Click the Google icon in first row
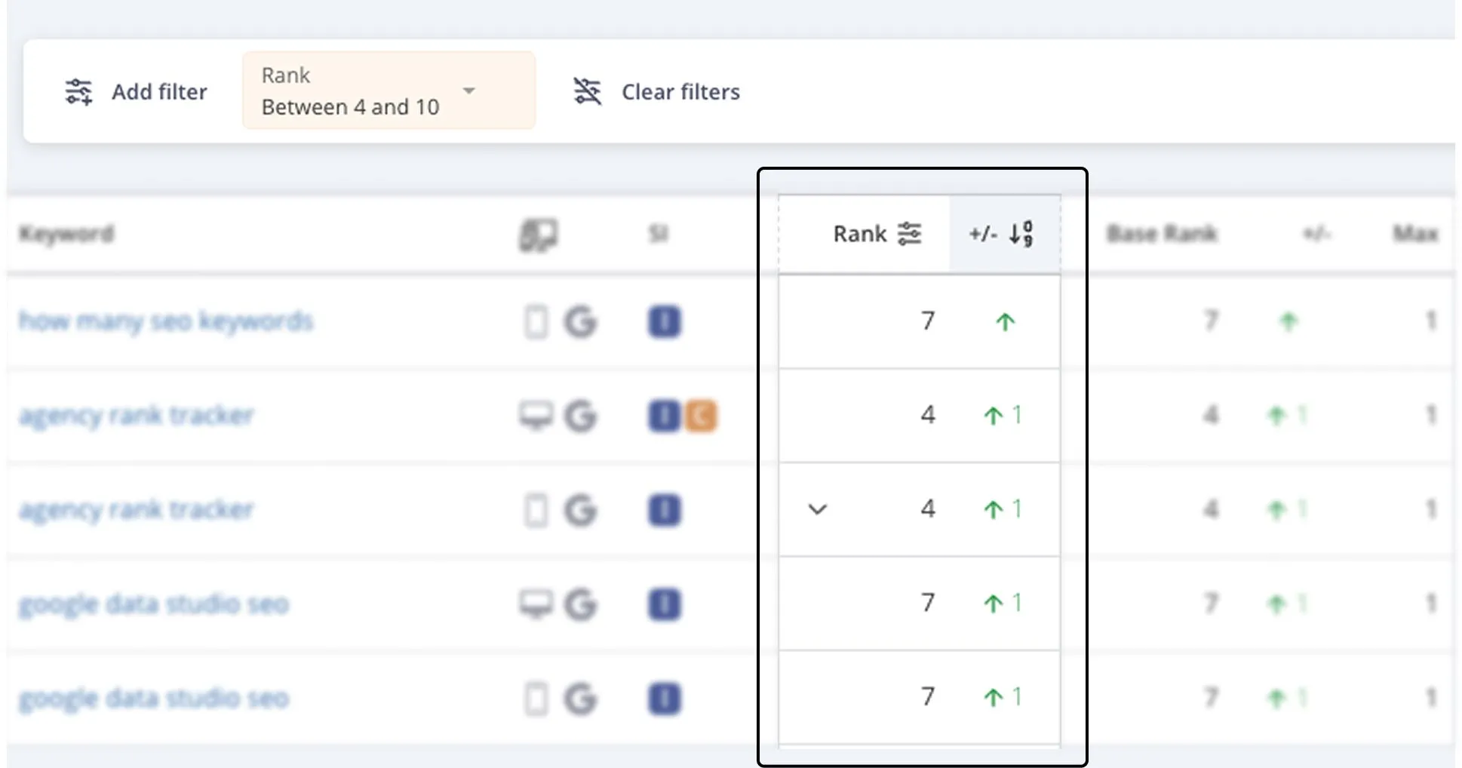The height and width of the screenshot is (768, 1462). click(580, 322)
